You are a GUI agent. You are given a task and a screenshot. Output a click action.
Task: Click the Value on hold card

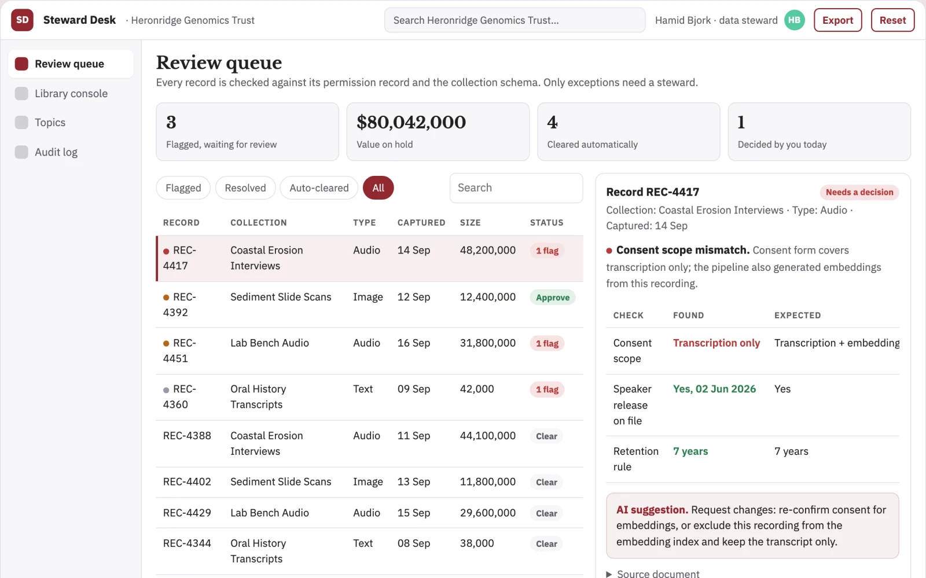point(438,132)
